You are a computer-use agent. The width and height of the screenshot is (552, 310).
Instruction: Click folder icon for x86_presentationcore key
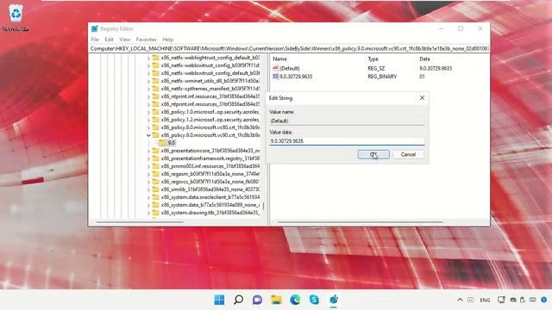point(155,151)
